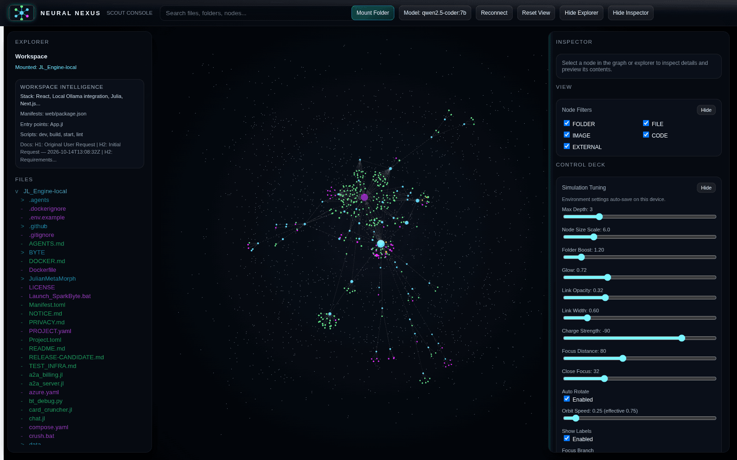Image resolution: width=737 pixels, height=460 pixels.
Task: Adjust the Charge Strength slider
Action: click(x=639, y=338)
